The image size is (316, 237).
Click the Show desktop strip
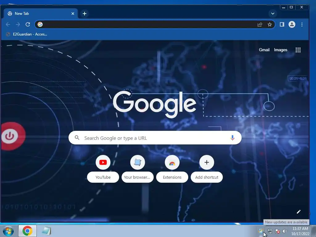(x=314, y=231)
